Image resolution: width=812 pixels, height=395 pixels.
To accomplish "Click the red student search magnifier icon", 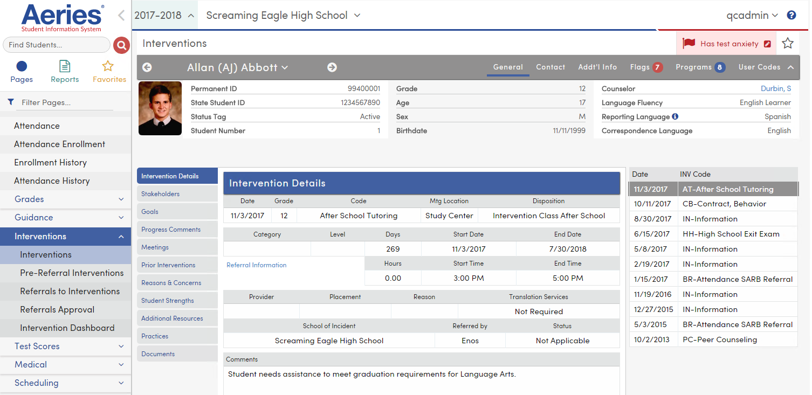I will pyautogui.click(x=121, y=45).
